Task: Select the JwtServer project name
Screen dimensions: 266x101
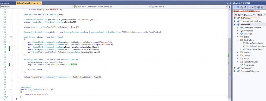Action: (x=245, y=24)
